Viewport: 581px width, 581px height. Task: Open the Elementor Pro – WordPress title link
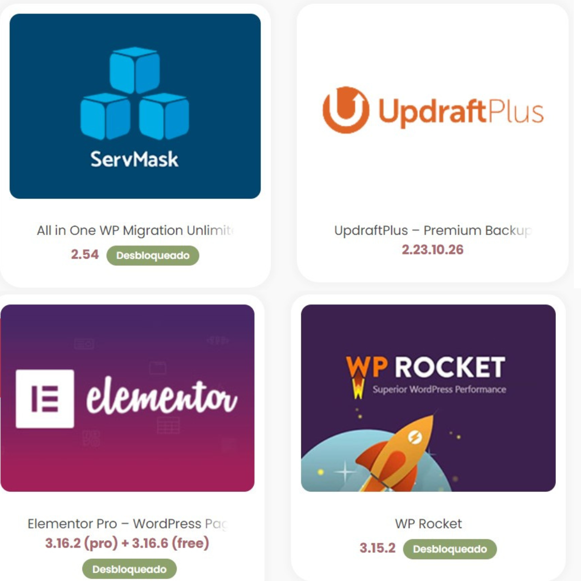coord(127,524)
